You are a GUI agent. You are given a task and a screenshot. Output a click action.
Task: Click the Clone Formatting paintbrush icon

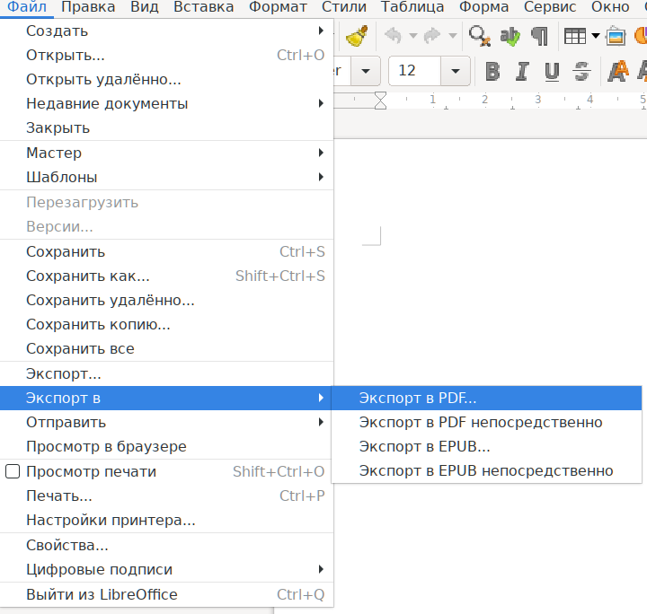coord(357,36)
